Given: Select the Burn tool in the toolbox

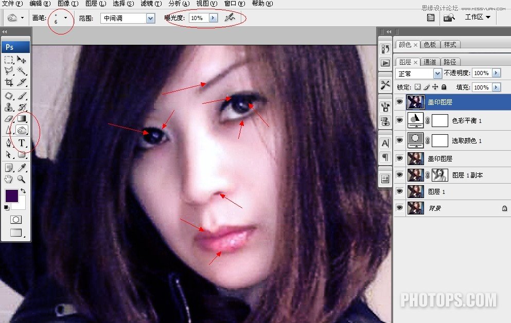Looking at the screenshot, I should click(x=22, y=130).
